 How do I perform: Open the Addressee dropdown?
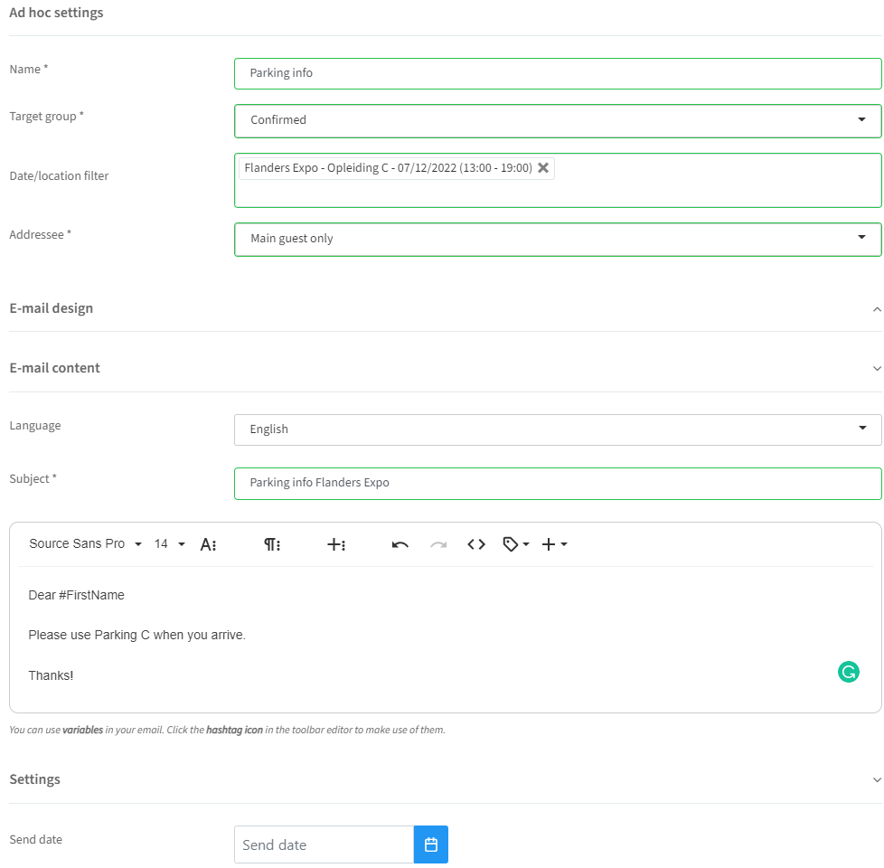tap(558, 239)
